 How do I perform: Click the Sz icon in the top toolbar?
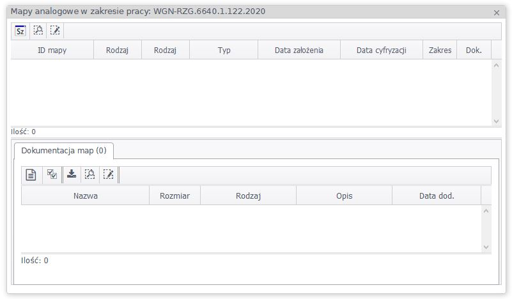tap(20, 31)
